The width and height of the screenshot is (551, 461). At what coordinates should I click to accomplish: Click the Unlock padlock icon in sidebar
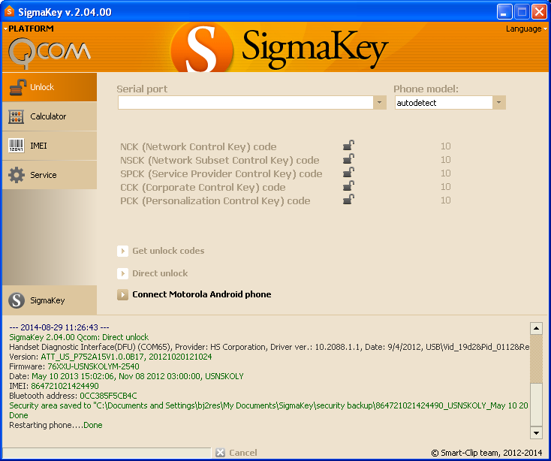click(x=17, y=88)
